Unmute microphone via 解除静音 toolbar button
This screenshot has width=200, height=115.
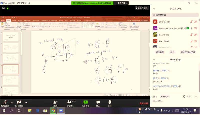tap(5, 102)
